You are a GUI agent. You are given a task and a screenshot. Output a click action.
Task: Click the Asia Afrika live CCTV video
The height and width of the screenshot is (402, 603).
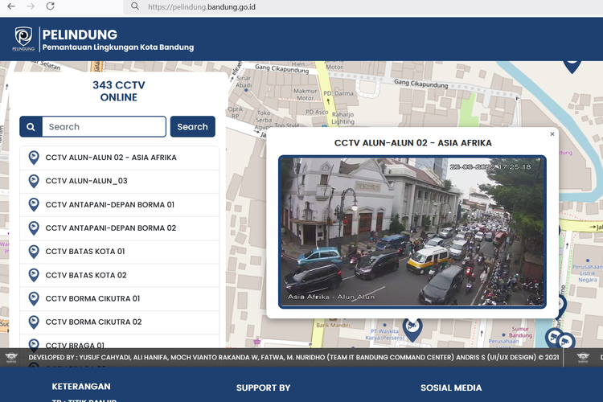(x=412, y=232)
